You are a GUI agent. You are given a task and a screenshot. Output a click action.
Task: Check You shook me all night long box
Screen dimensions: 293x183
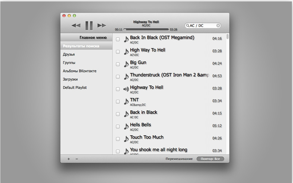tap(118, 151)
